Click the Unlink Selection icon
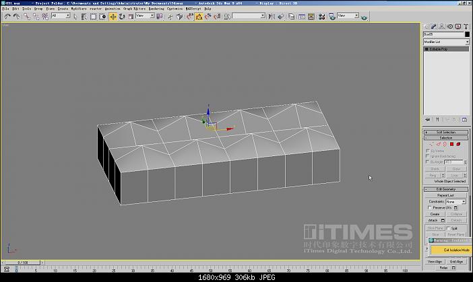Screen dimensions: 473x282 tap(36, 17)
